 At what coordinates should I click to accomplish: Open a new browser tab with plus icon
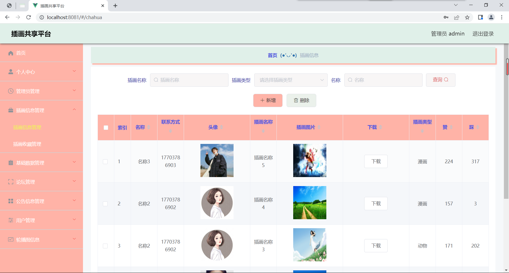point(115,6)
